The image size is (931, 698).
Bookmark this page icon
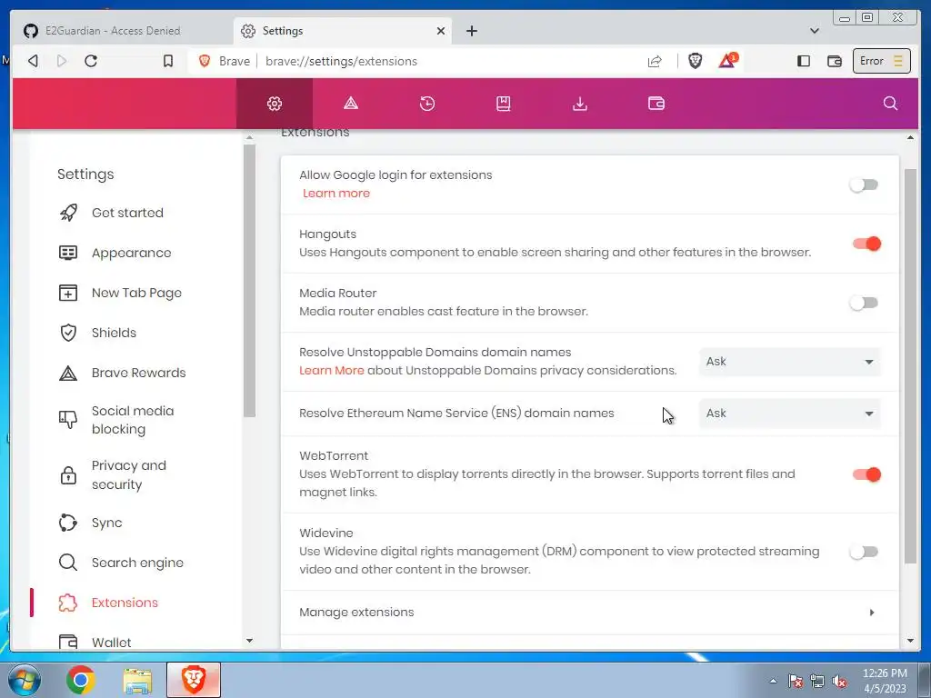168,61
